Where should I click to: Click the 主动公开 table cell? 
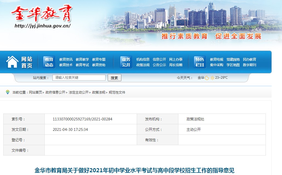[x=222, y=129]
